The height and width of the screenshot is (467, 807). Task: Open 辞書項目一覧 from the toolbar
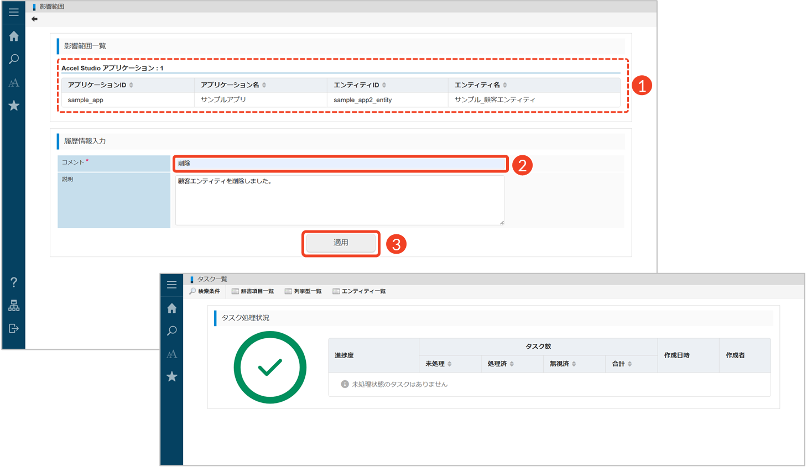[x=253, y=291]
